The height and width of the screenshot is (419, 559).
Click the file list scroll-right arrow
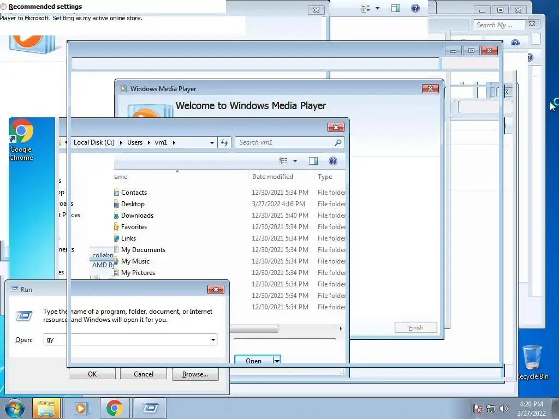(x=341, y=328)
